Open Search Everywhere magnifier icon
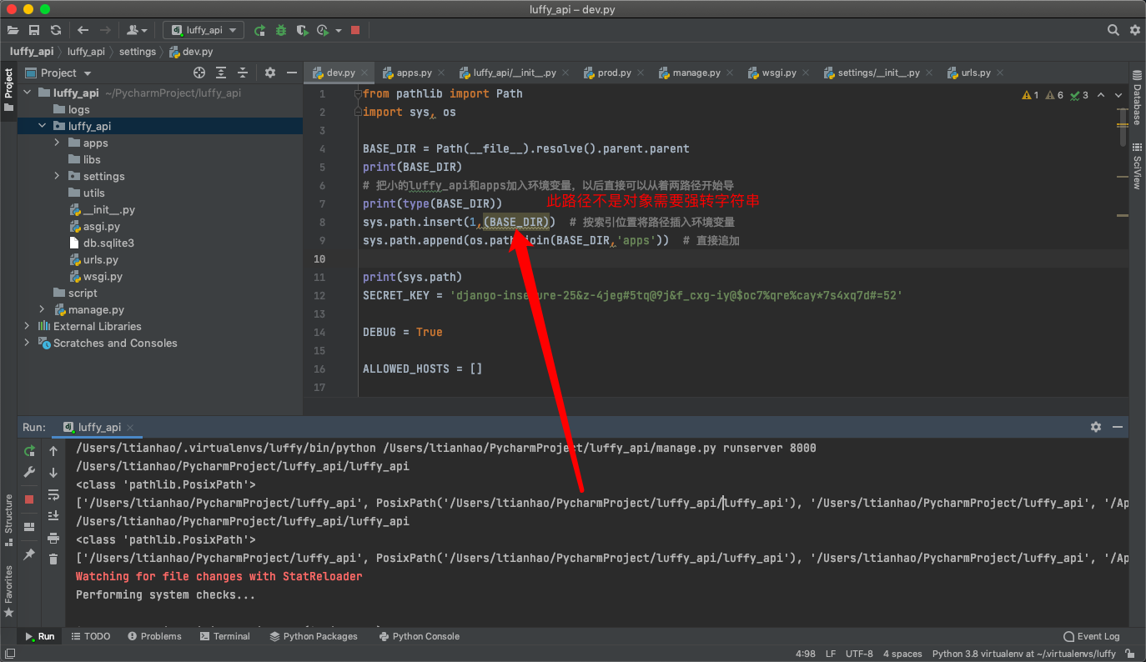The image size is (1146, 662). point(1113,30)
